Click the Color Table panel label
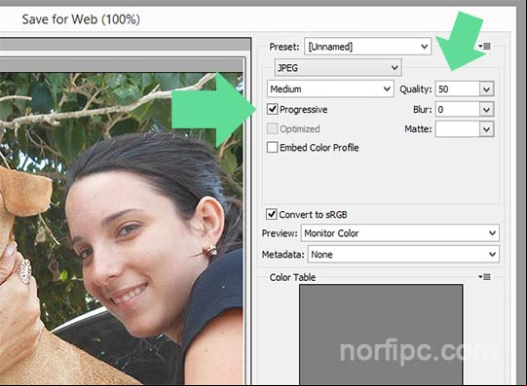Image resolution: width=527 pixels, height=386 pixels. [292, 277]
